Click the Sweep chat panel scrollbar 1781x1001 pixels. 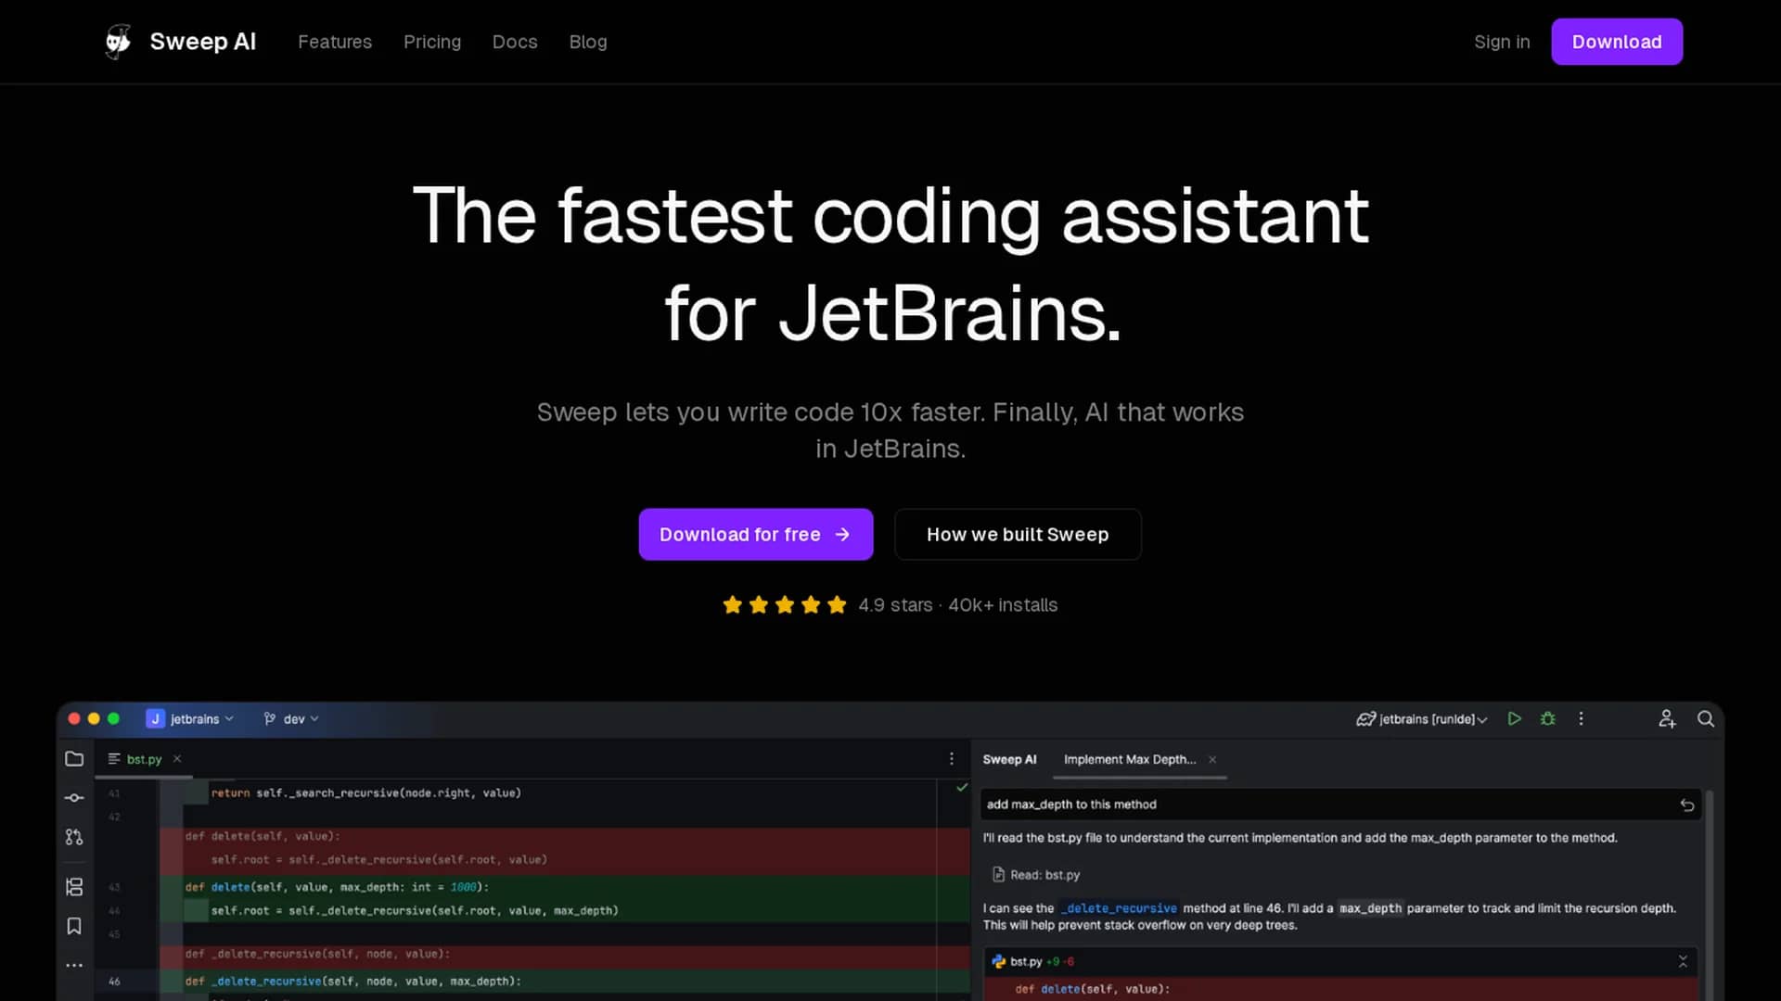pyautogui.click(x=1710, y=895)
